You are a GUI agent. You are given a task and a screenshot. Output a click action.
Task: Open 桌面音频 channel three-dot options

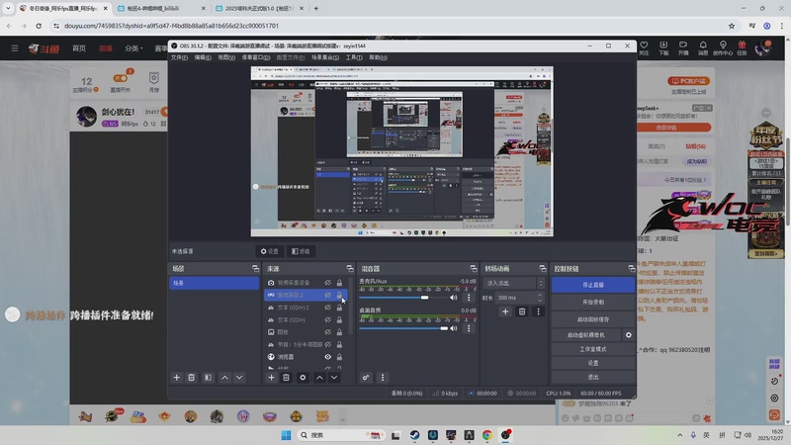(x=469, y=328)
